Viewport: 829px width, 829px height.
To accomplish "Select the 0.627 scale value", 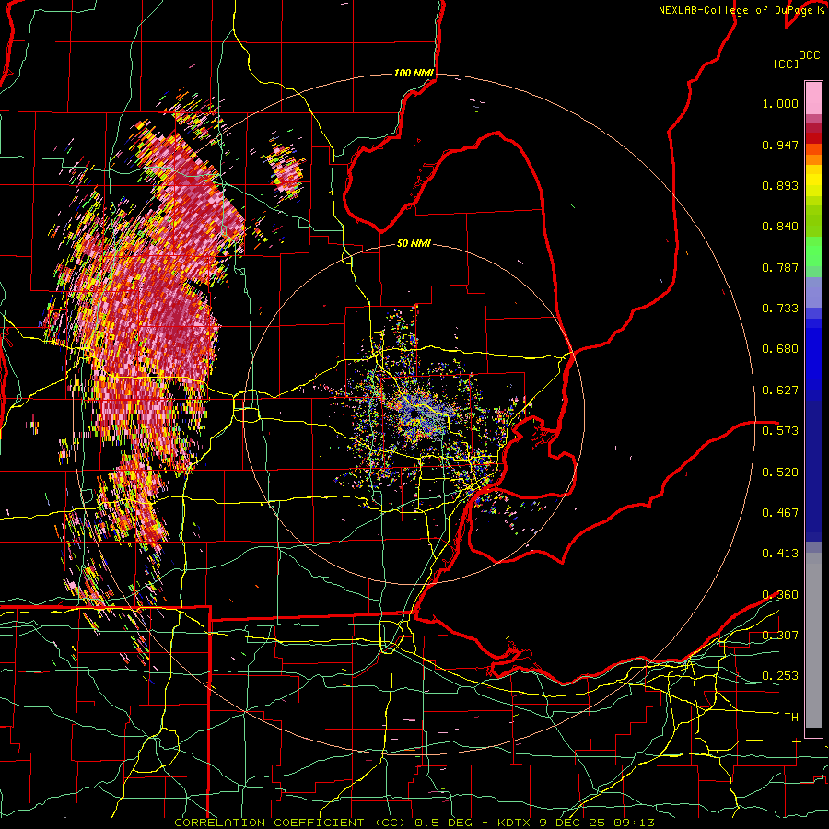I will click(x=780, y=391).
